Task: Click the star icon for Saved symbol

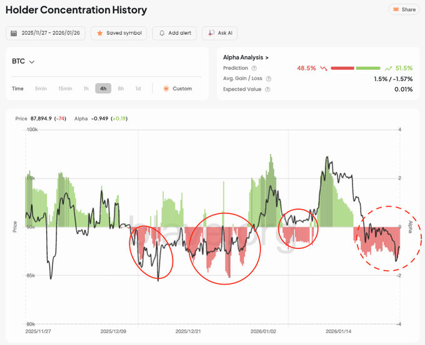Action: coord(100,33)
